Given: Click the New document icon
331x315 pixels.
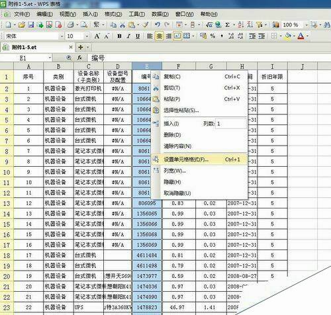Looking at the screenshot, I should [x=9, y=25].
